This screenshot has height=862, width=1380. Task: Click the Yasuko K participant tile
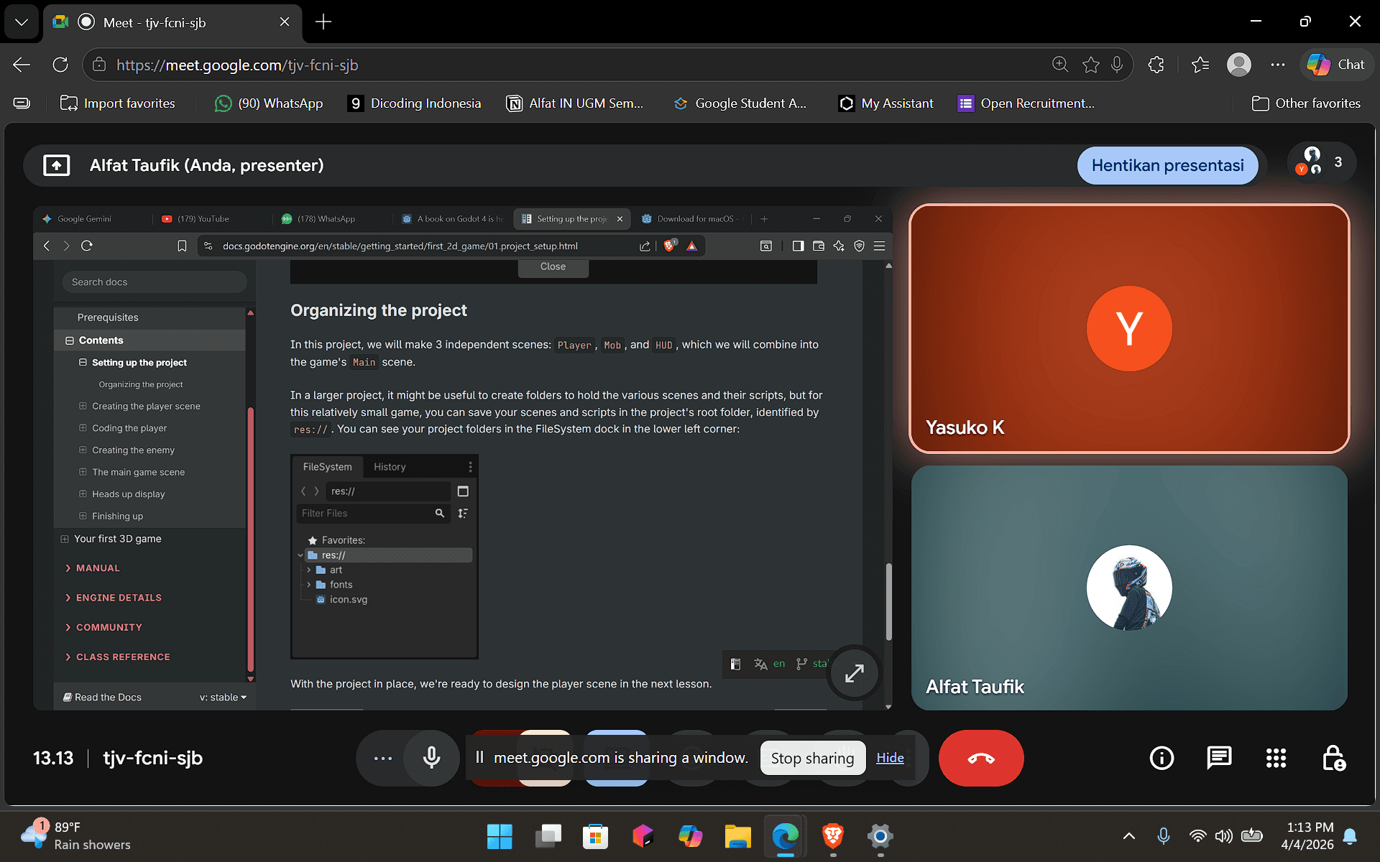click(1128, 328)
